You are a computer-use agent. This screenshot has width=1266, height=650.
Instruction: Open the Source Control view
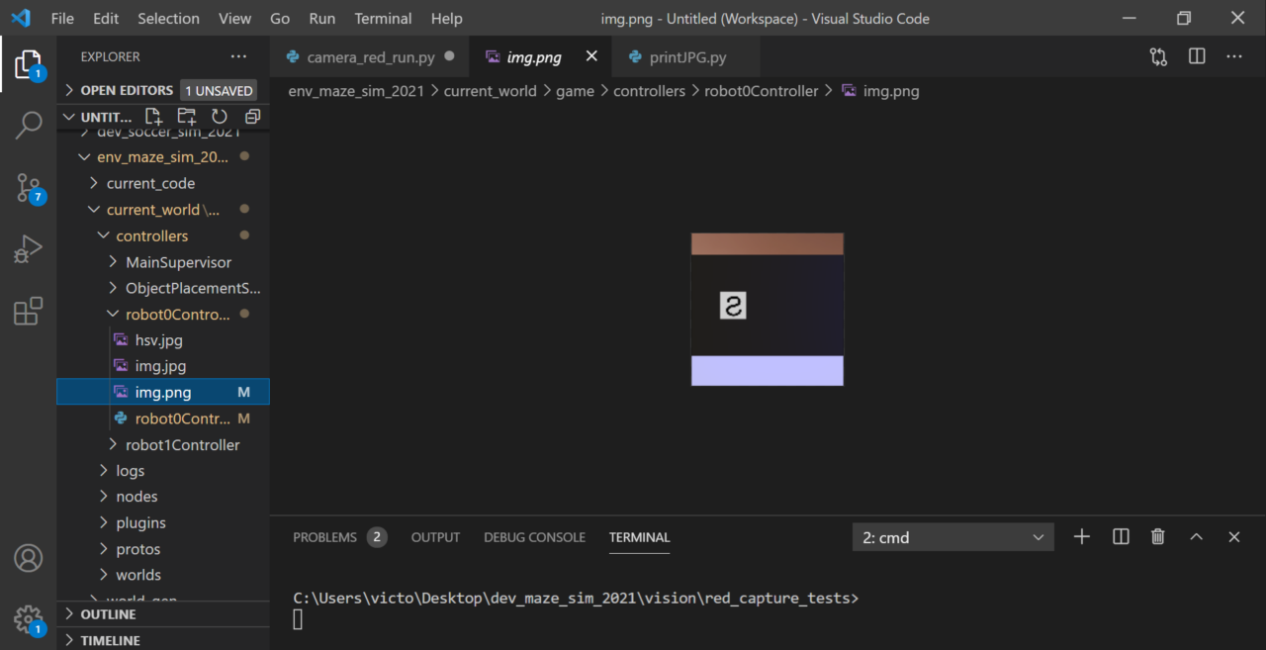[28, 187]
